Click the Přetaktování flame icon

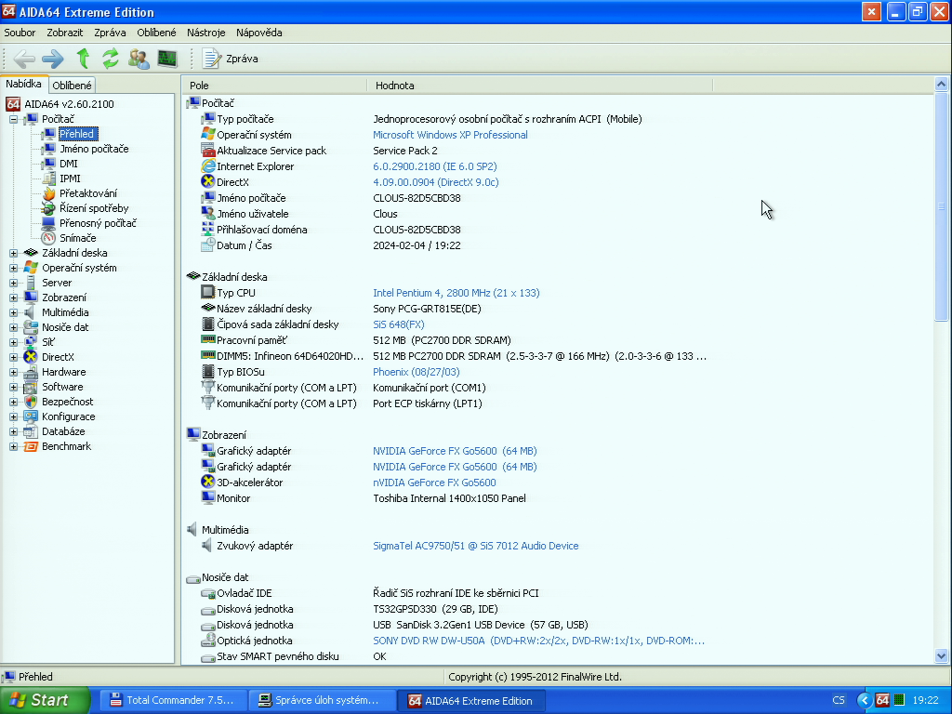48,193
